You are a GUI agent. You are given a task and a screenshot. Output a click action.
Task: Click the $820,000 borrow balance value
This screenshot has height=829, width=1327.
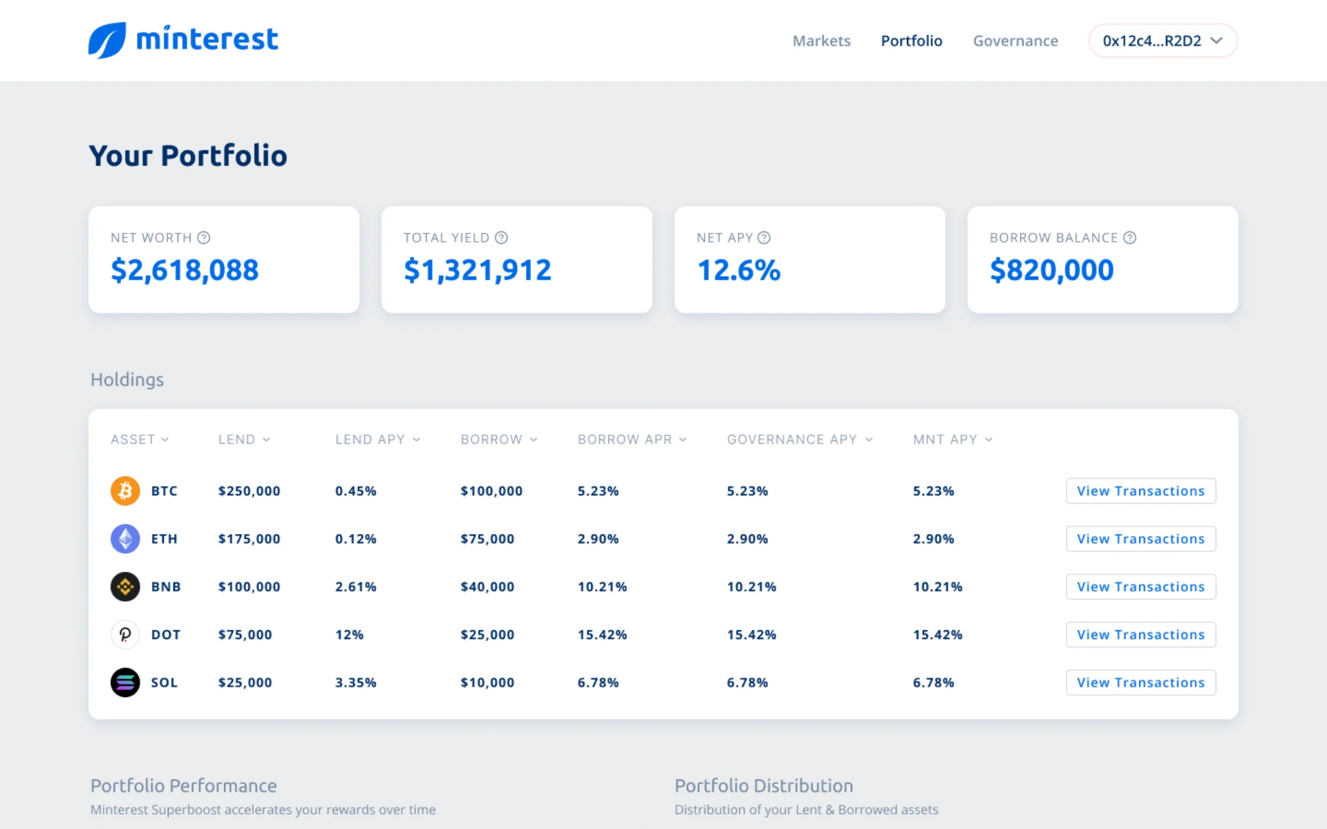1051,270
